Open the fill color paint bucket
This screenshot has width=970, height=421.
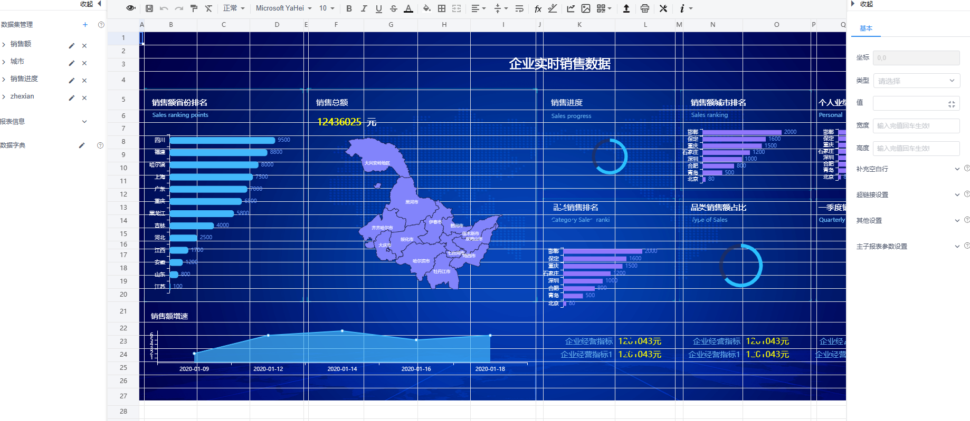tap(426, 8)
